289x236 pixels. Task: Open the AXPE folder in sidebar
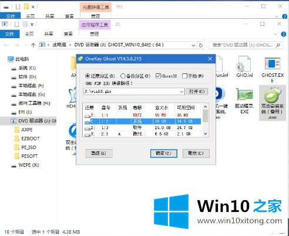(x=24, y=130)
